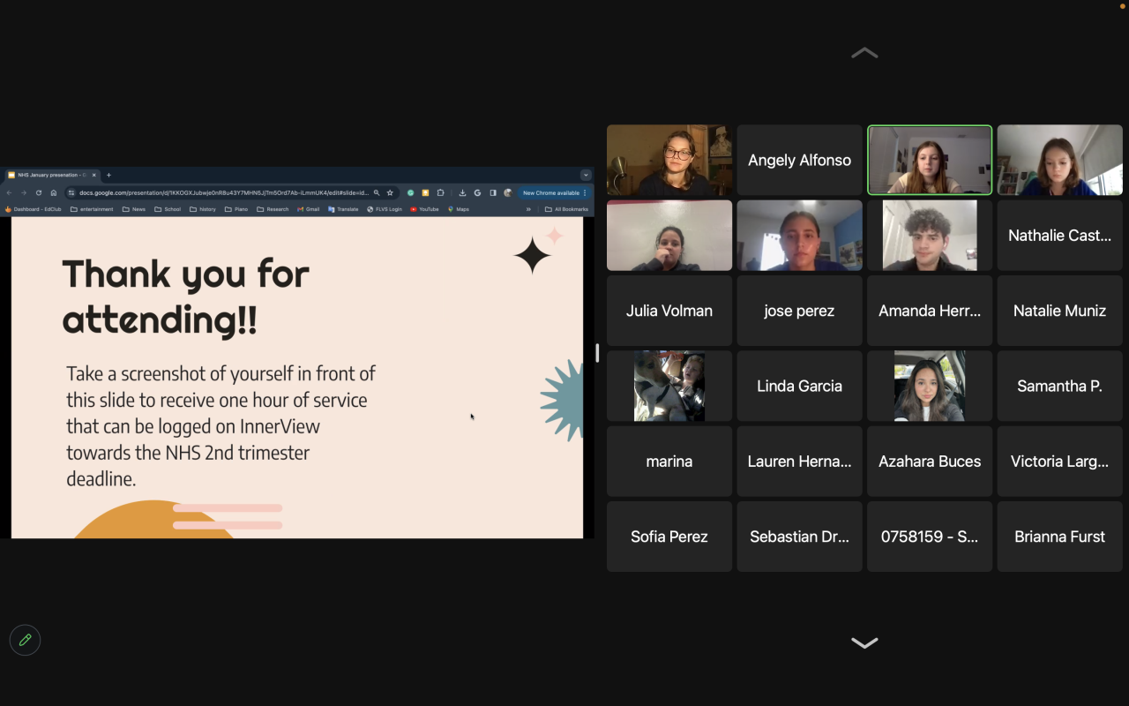Open the Maps bookmark

(459, 209)
